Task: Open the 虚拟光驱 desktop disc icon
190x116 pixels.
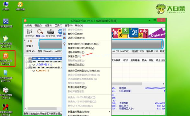Action: pyautogui.click(x=20, y=5)
